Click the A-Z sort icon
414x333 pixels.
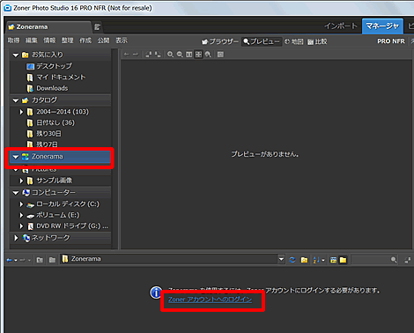tap(316, 260)
